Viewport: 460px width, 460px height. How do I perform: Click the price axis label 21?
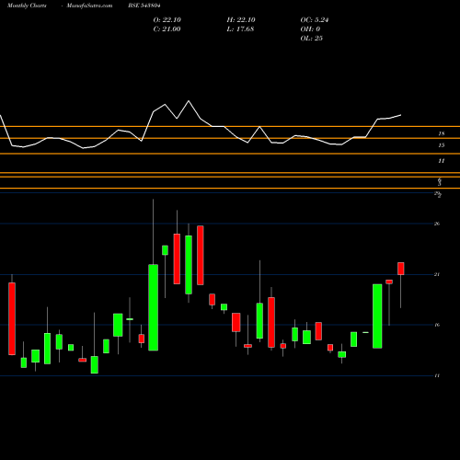click(437, 274)
